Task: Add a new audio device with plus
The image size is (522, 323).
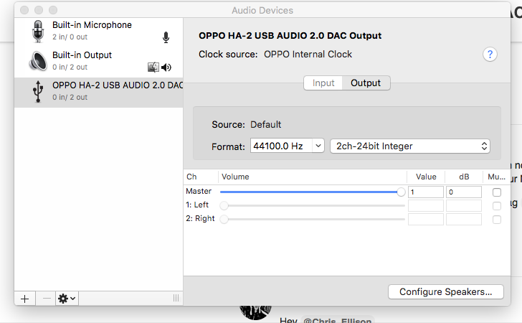Action: tap(24, 299)
